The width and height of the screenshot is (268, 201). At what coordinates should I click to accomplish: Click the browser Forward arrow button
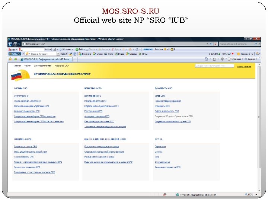pyautogui.click(x=15, y=44)
